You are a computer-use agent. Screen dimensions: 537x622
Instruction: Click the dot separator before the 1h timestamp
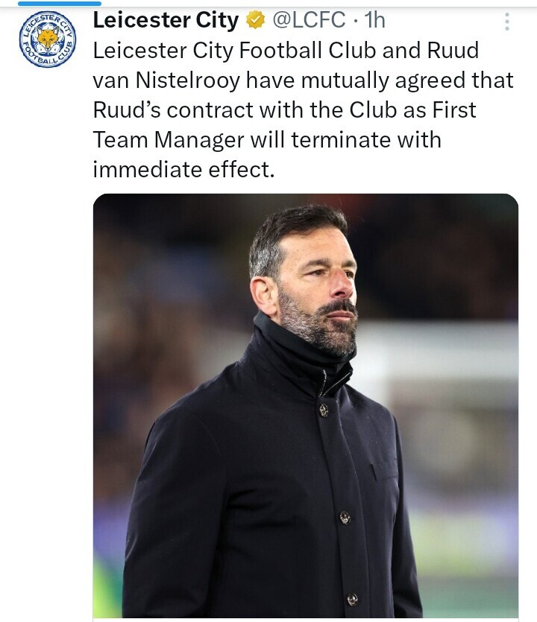(x=356, y=21)
